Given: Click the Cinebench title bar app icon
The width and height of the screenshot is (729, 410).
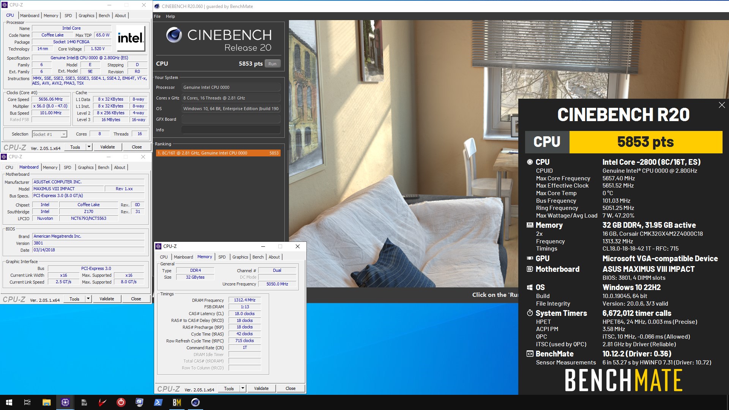Looking at the screenshot, I should [x=157, y=6].
